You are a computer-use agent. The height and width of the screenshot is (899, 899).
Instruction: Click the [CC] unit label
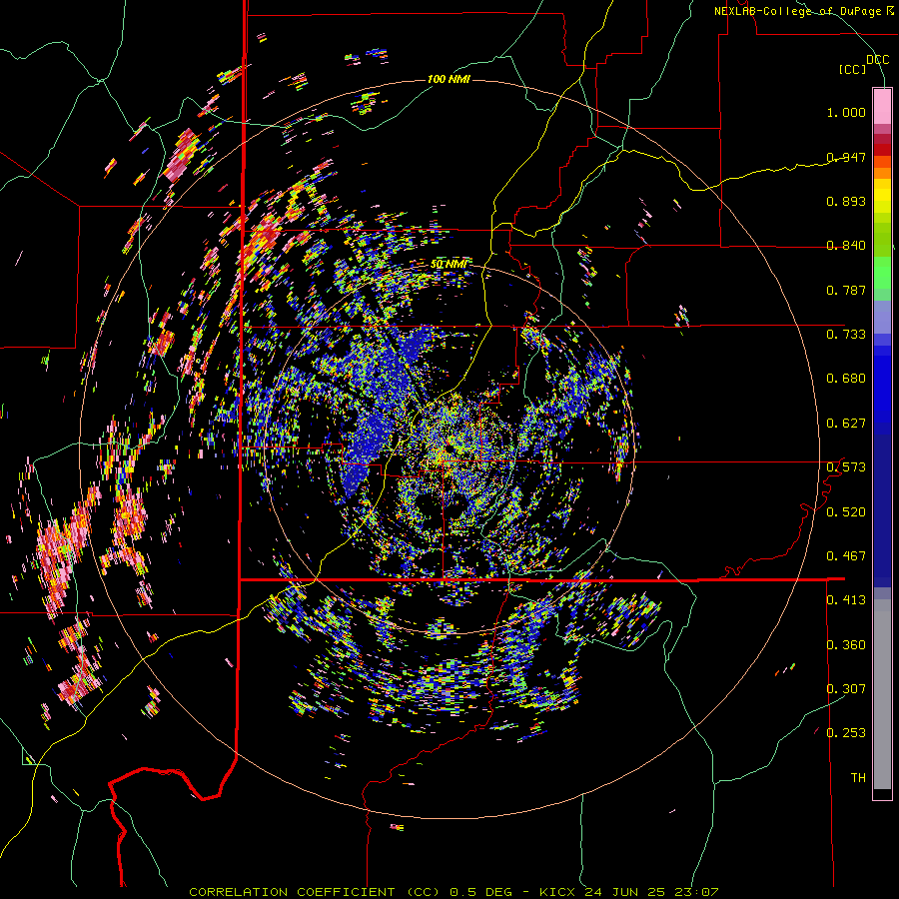pos(853,69)
